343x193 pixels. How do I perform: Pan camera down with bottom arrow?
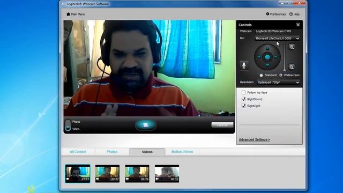click(x=267, y=65)
